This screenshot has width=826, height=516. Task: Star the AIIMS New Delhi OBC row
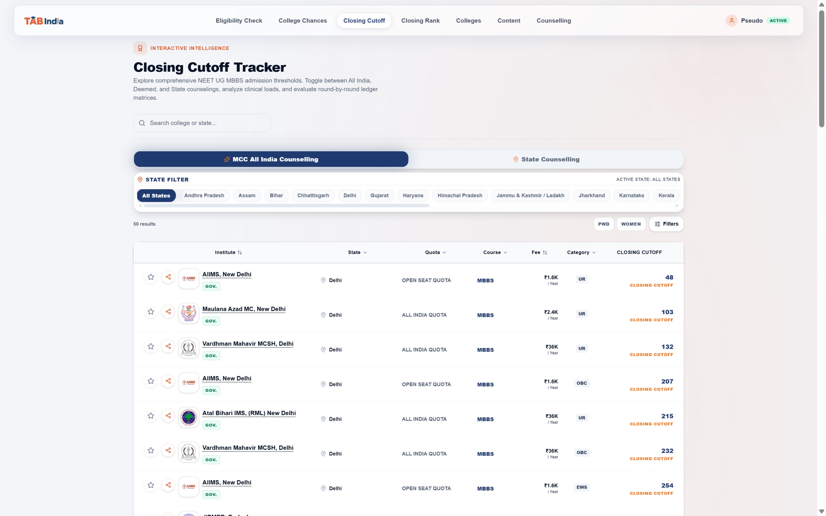point(151,381)
